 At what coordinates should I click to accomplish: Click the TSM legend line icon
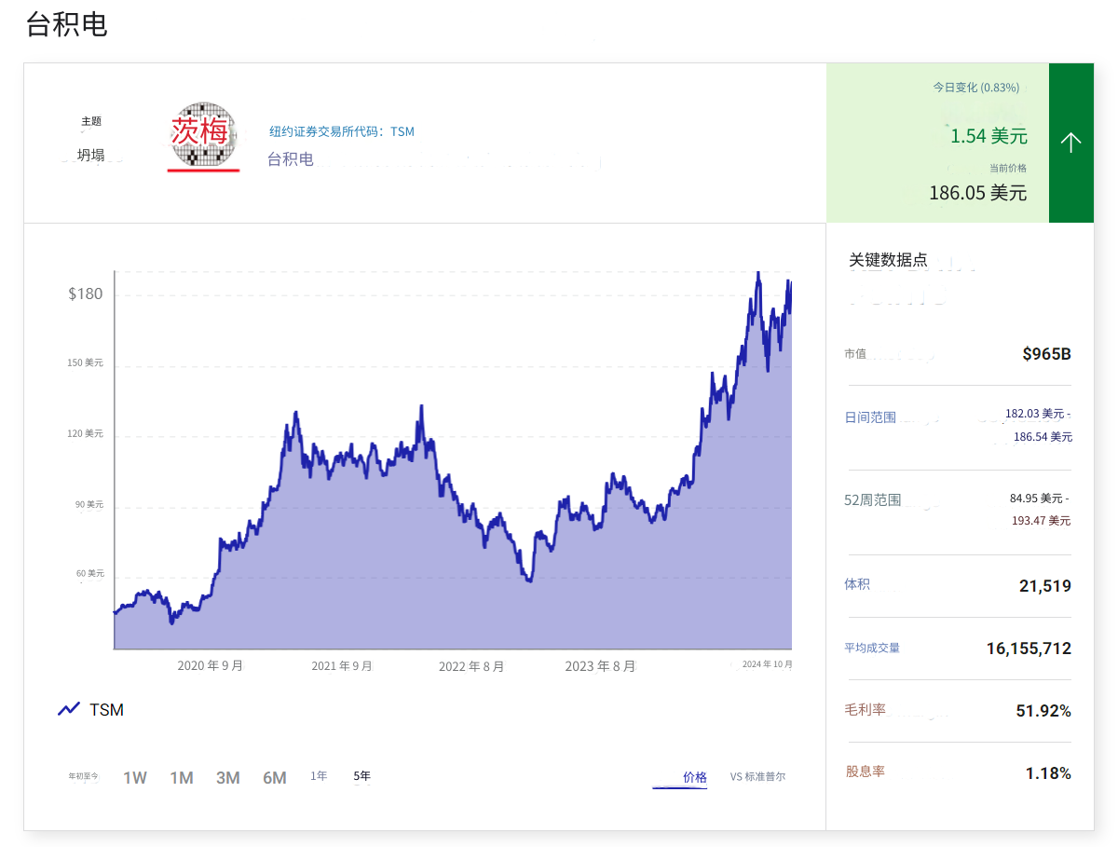69,710
